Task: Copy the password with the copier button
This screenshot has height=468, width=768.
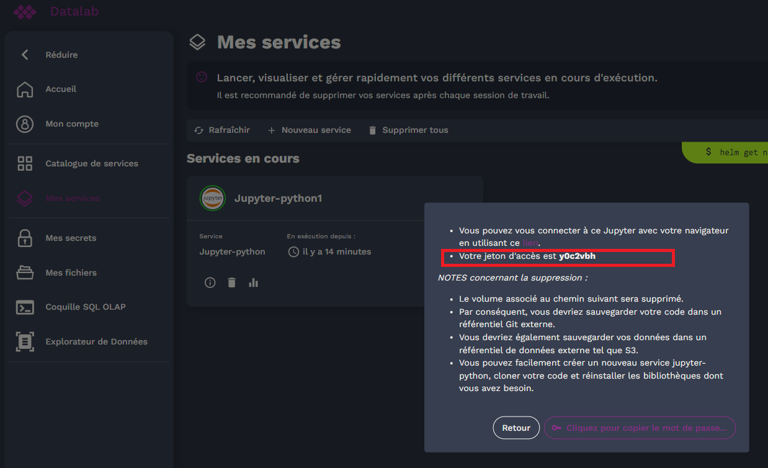Action: tap(640, 427)
